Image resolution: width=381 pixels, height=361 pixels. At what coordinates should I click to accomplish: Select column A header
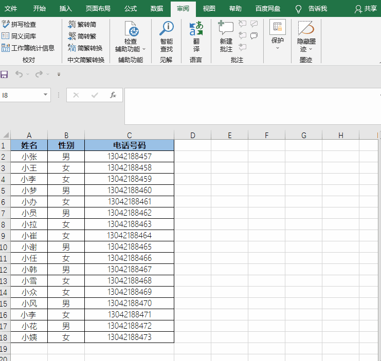click(x=29, y=135)
